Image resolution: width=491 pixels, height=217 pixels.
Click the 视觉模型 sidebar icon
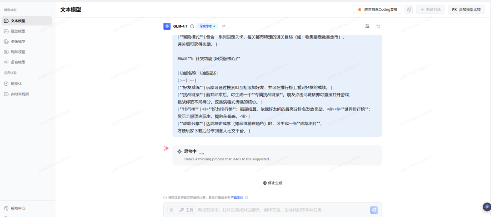pyautogui.click(x=6, y=31)
